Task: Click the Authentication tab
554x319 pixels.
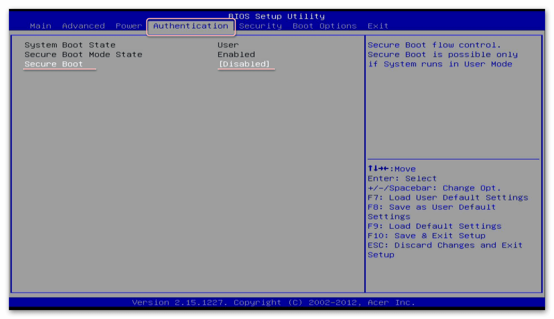Action: coord(190,25)
